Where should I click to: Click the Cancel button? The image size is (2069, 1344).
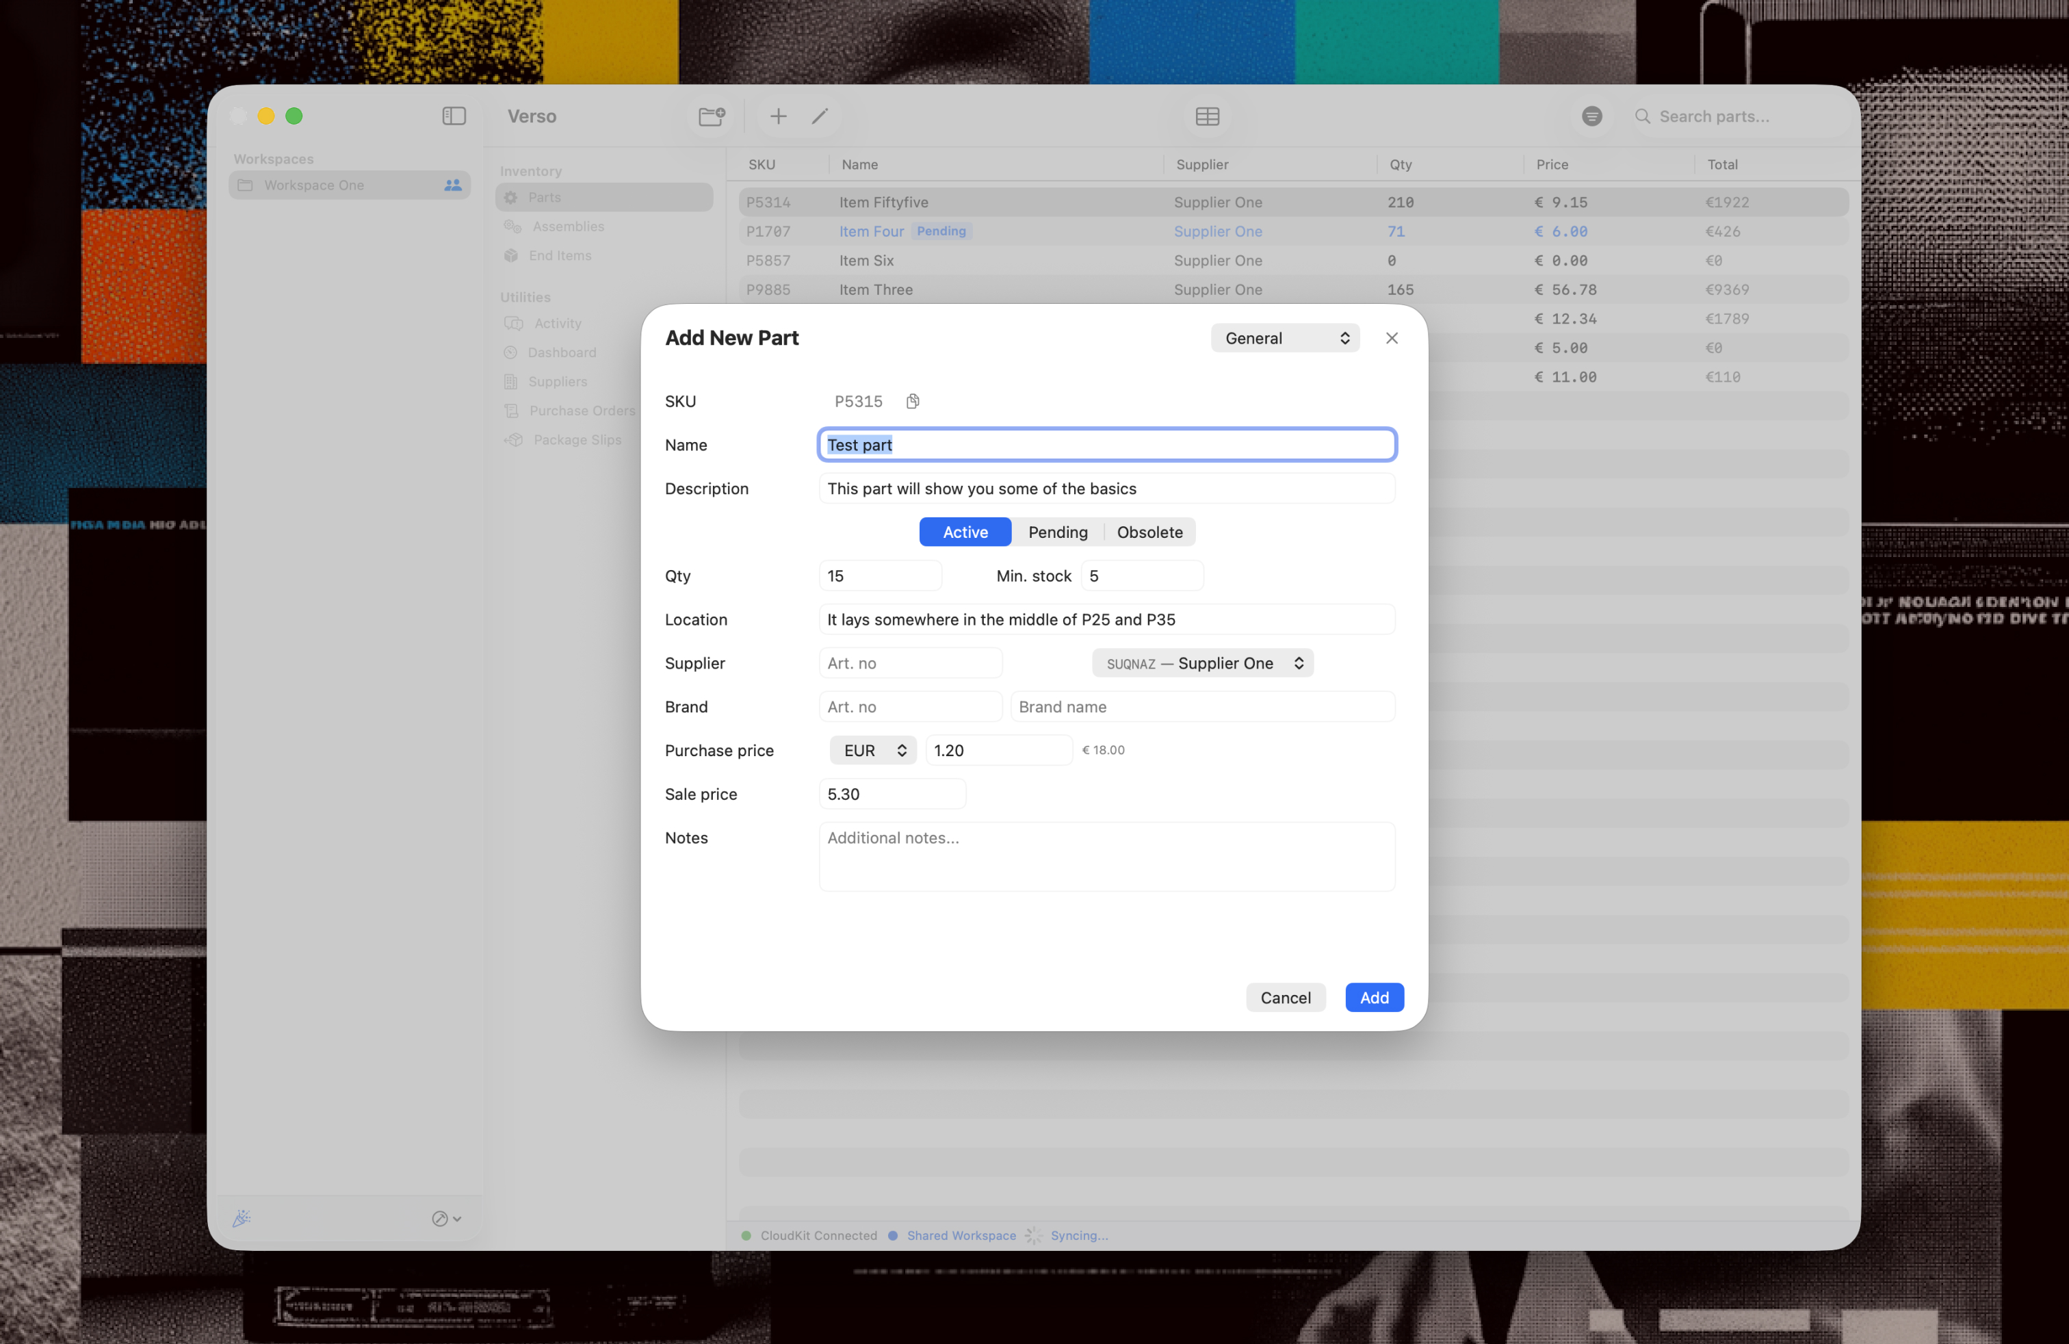[x=1285, y=997]
